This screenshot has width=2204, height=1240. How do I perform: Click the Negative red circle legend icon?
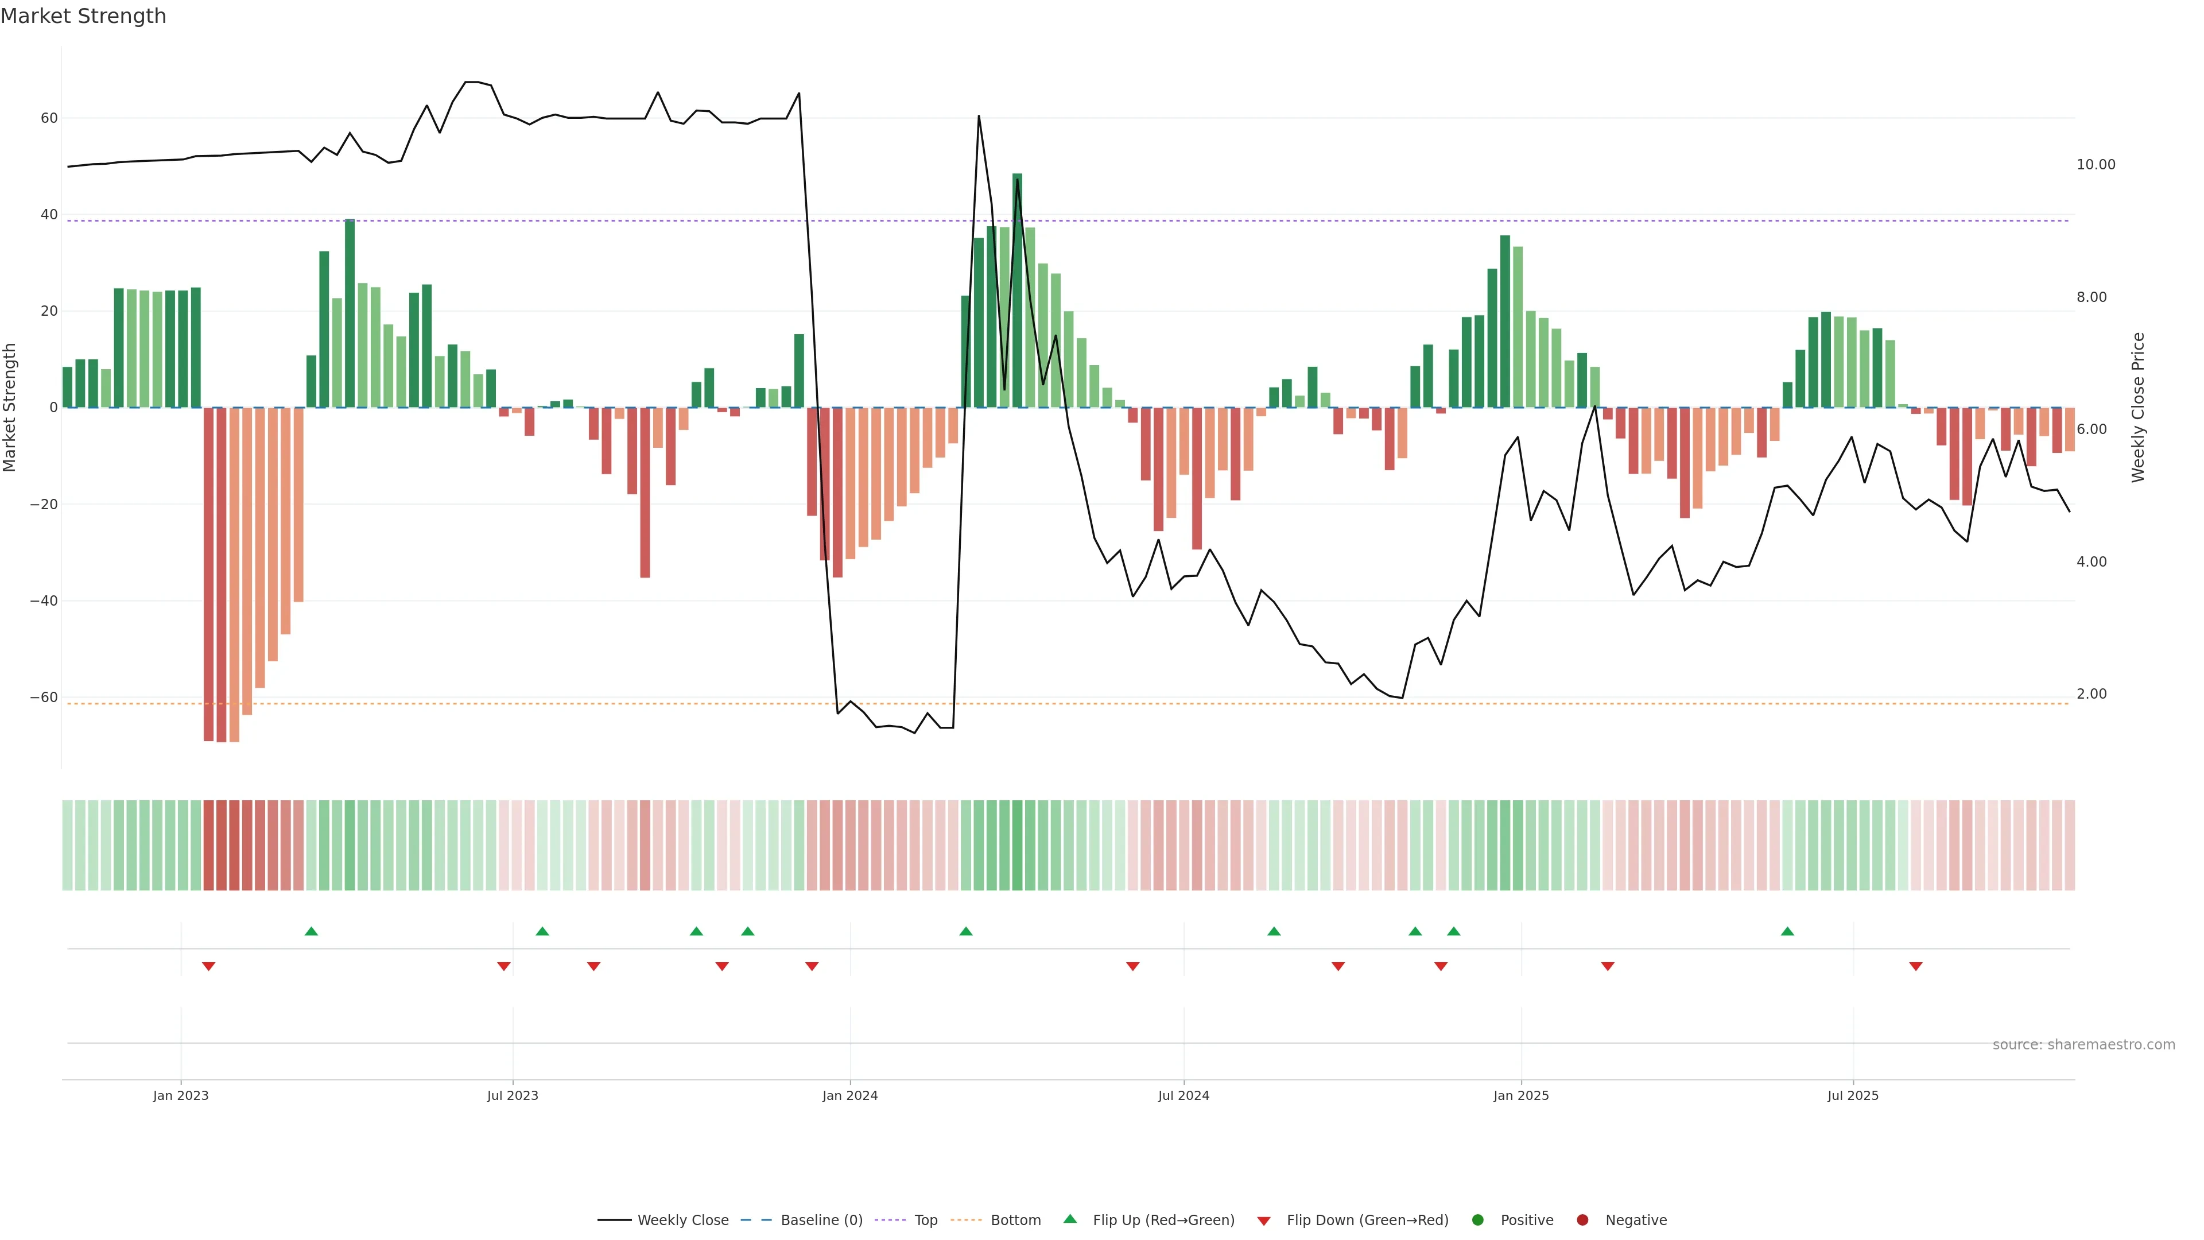[x=1582, y=1220]
